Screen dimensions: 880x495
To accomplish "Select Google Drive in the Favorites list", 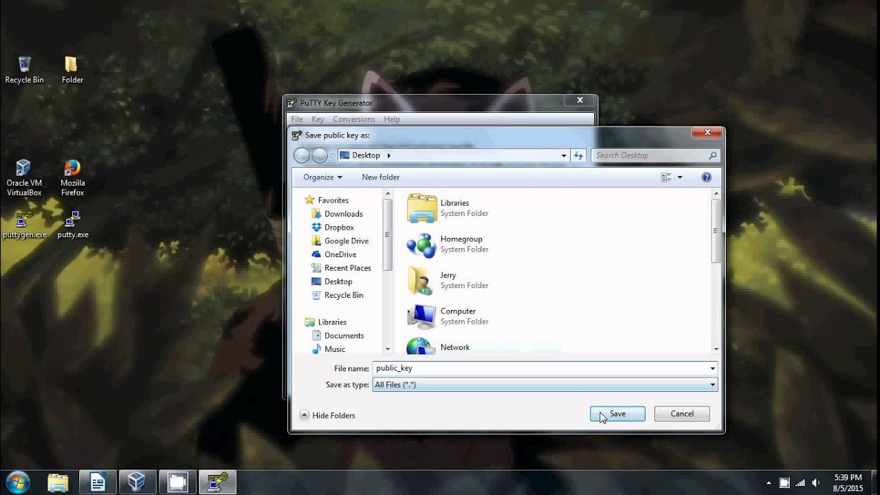I will [340, 241].
